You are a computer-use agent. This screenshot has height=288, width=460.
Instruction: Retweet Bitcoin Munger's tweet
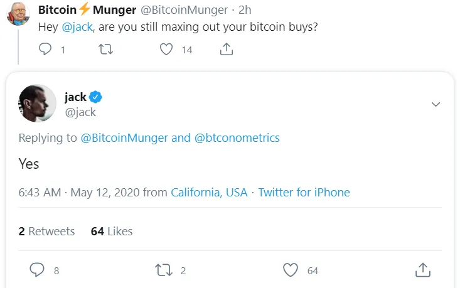[x=105, y=49]
